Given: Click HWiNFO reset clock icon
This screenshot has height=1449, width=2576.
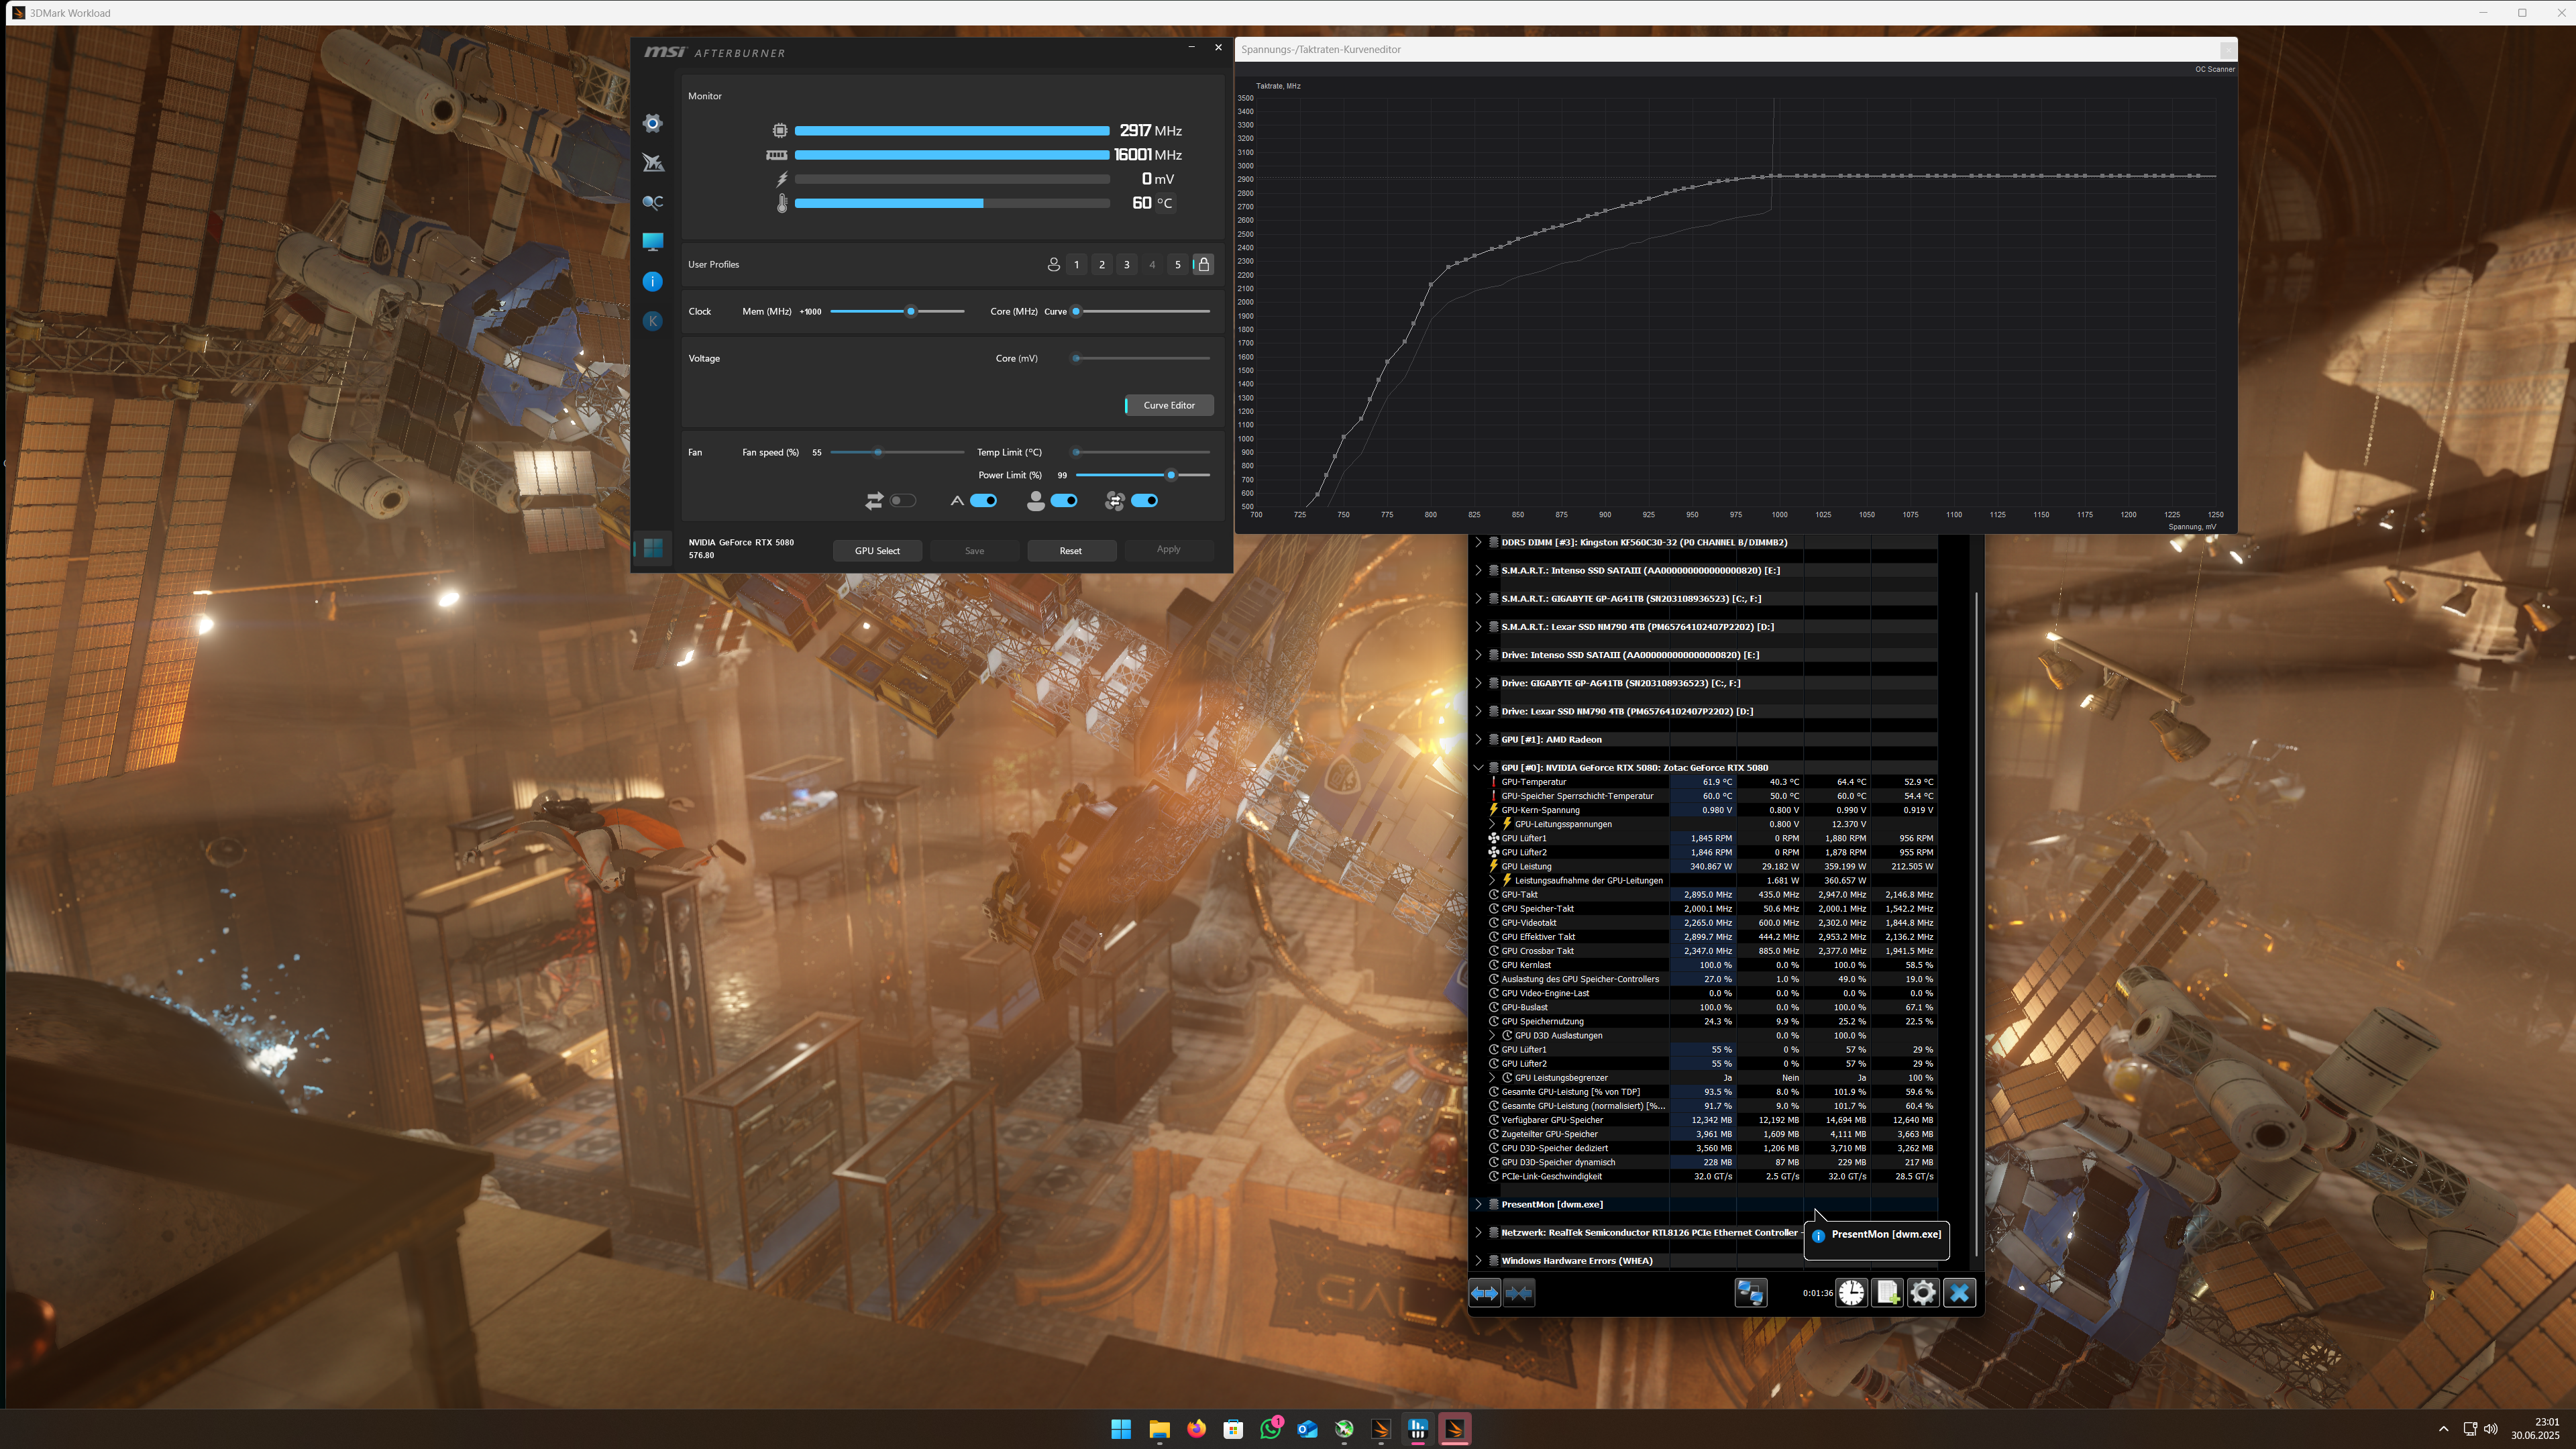Looking at the screenshot, I should click(x=1851, y=1293).
